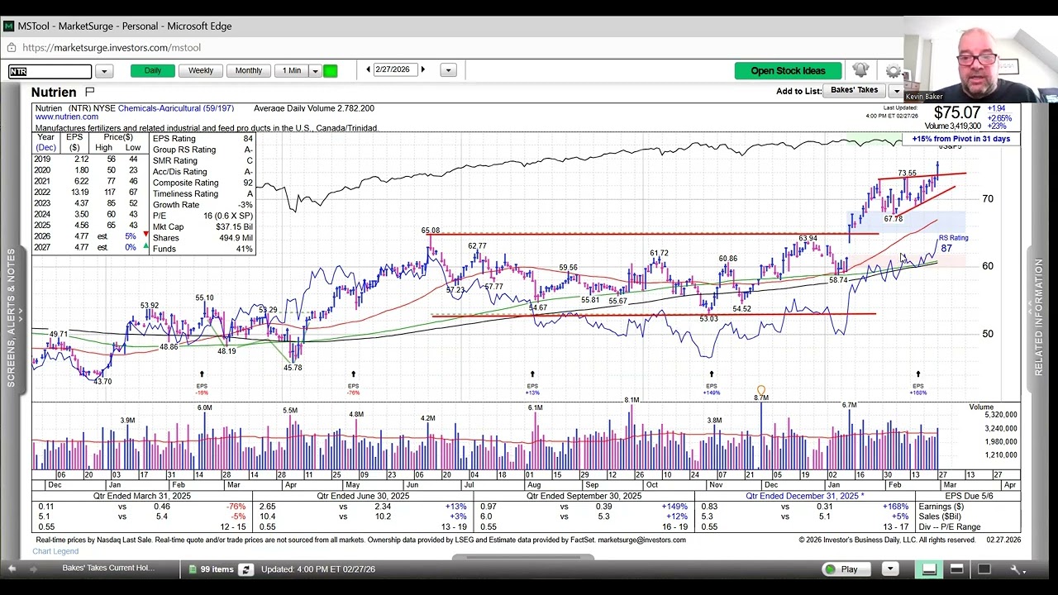The width and height of the screenshot is (1058, 595).
Task: Switch the chart to 1 Min view
Action: (x=292, y=71)
